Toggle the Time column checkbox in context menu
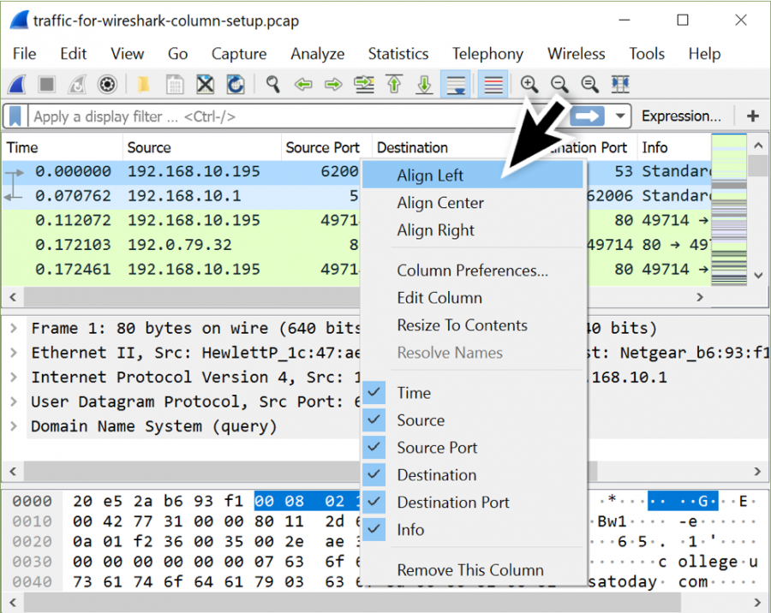Viewport: 771px width, 613px height. (x=374, y=393)
